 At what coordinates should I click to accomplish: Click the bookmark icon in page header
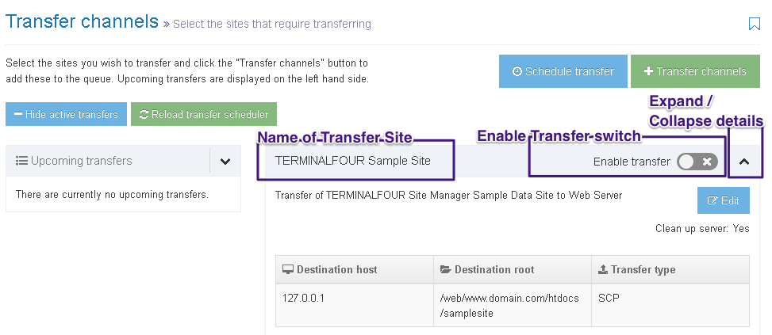point(755,24)
